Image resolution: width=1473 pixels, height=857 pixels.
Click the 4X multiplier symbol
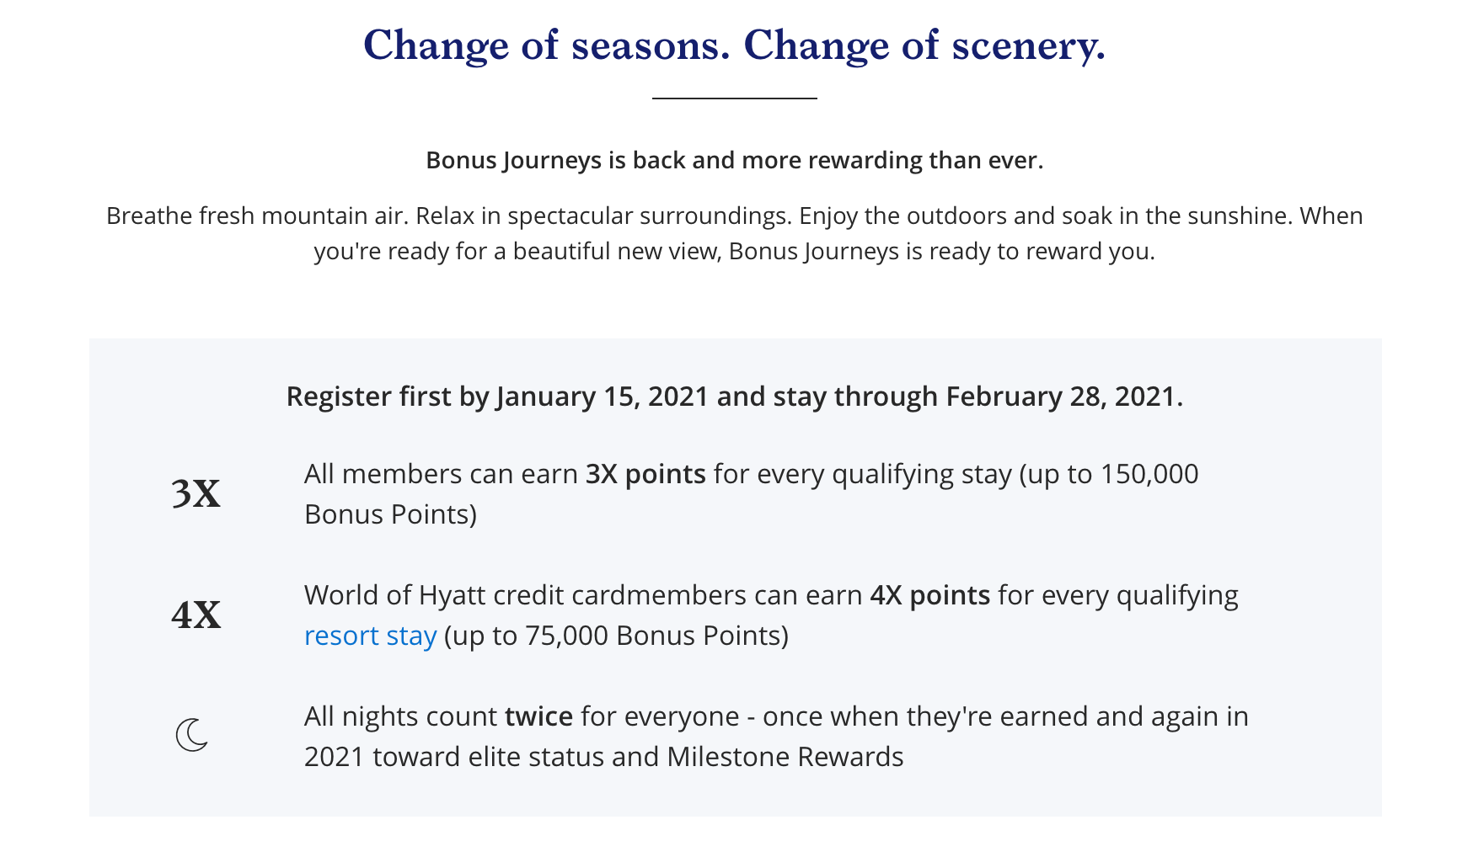[196, 615]
